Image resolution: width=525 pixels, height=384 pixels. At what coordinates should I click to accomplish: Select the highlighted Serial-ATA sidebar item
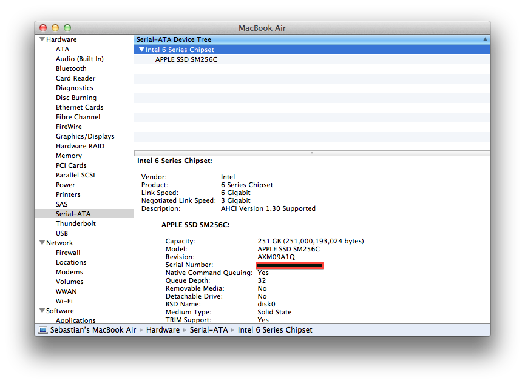pos(84,214)
